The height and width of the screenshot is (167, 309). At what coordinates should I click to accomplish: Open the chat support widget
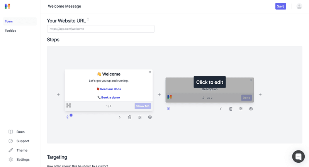coord(298,156)
